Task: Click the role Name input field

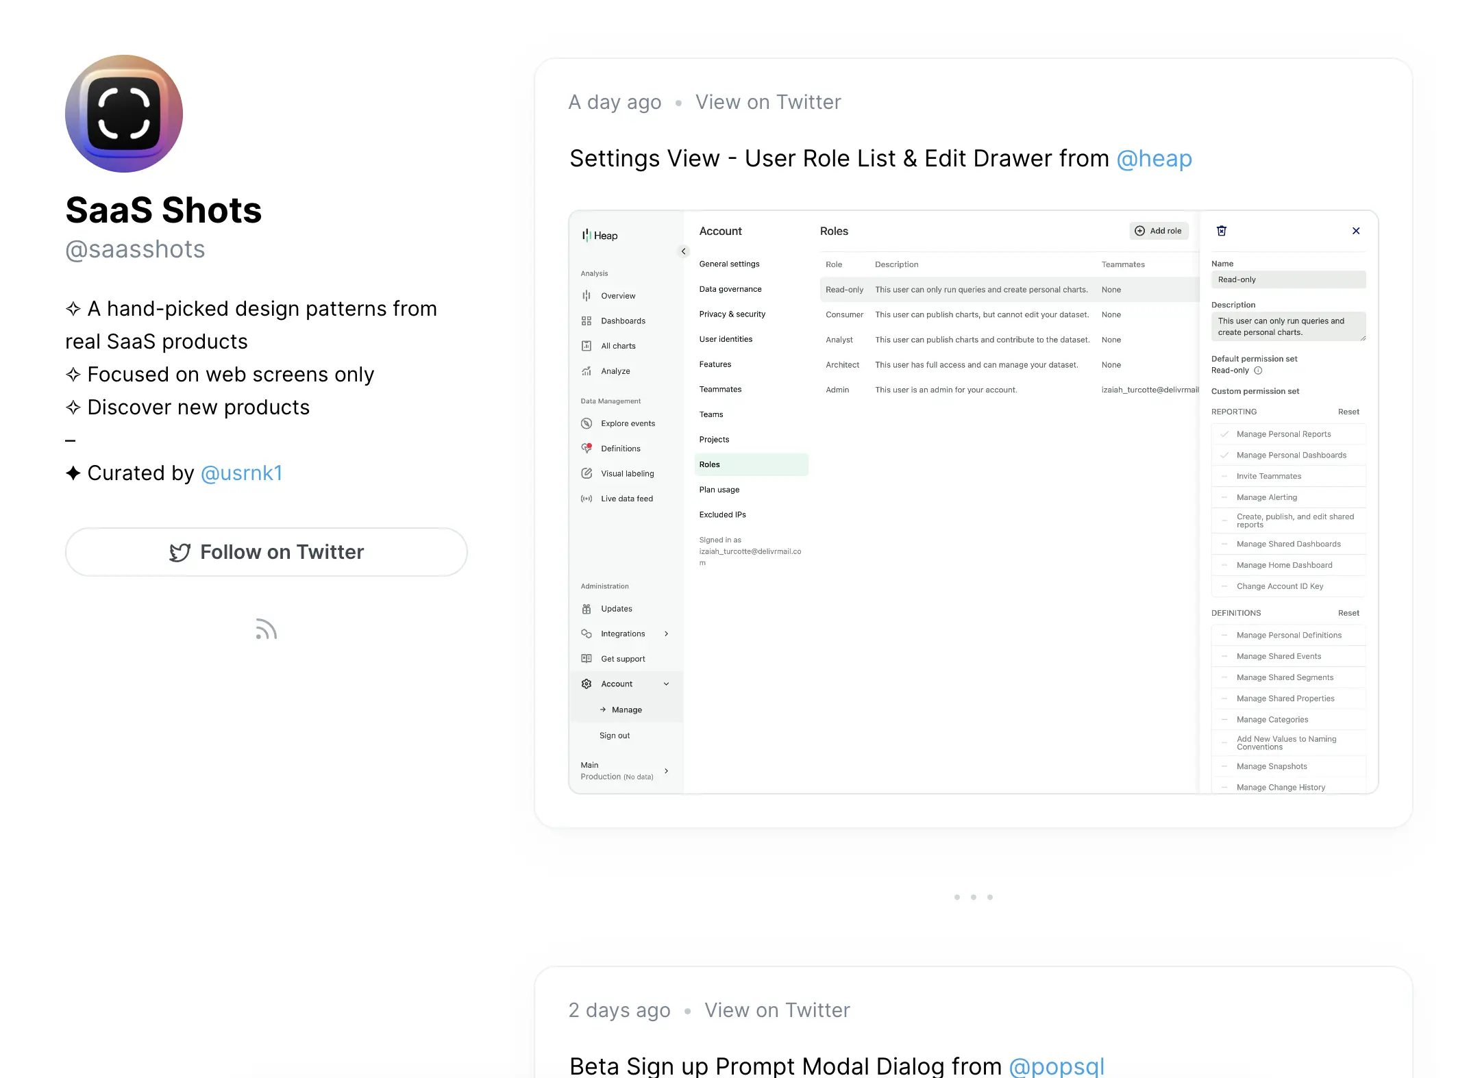Action: tap(1288, 279)
